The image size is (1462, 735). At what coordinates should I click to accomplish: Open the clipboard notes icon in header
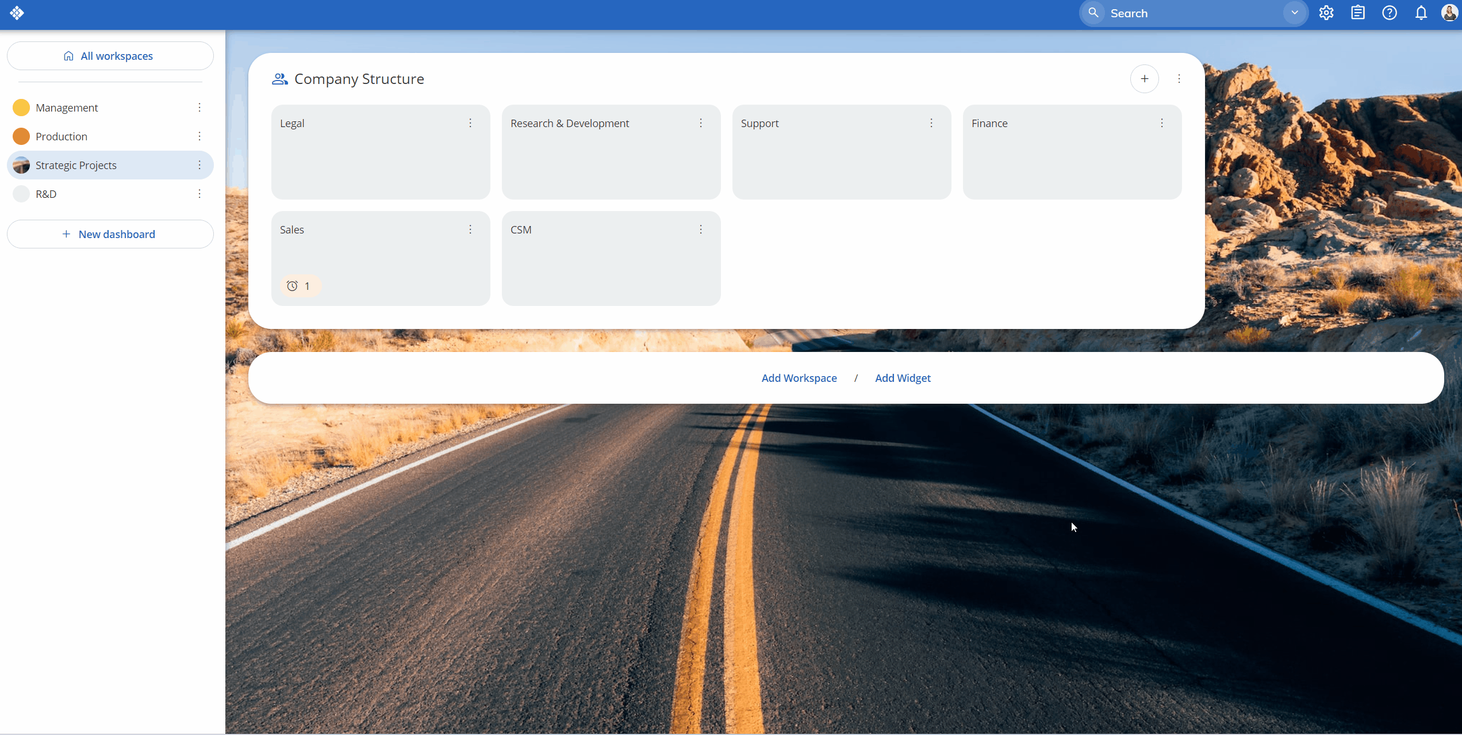1357,13
